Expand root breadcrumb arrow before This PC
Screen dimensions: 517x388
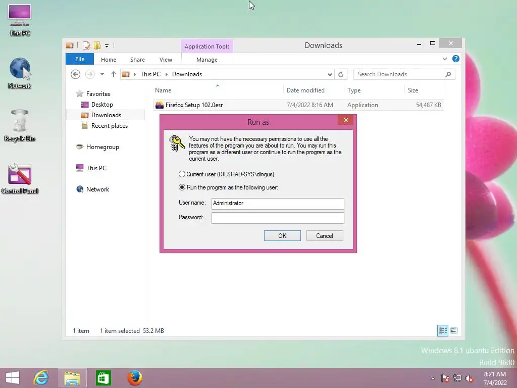coord(134,75)
